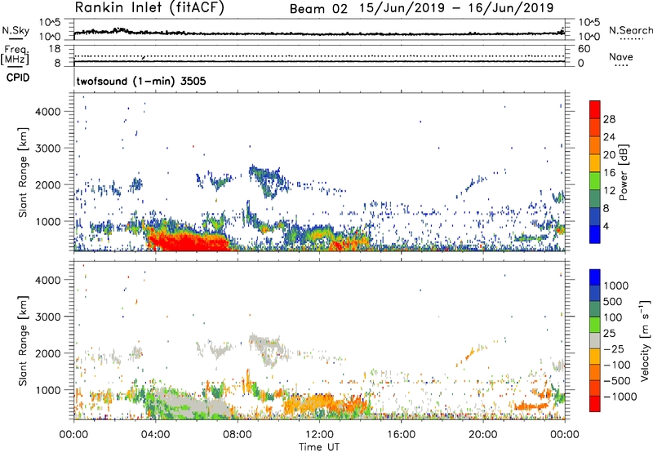This screenshot has height=452, width=653.
Task: Click the '500' velocity colorbar tick label
Action: tap(613, 302)
